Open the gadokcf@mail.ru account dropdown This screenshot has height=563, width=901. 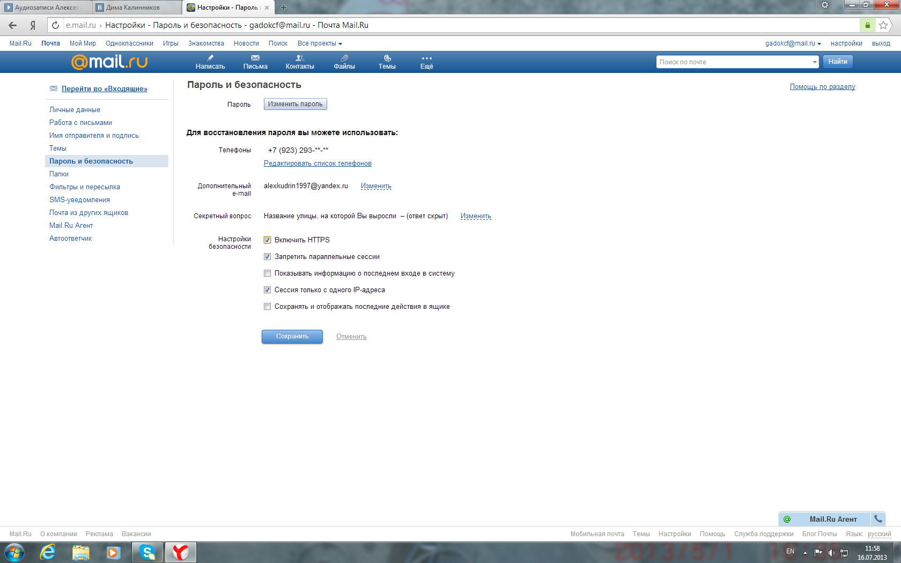pos(793,43)
